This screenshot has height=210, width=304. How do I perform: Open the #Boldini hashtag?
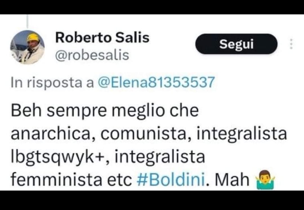coord(171,180)
